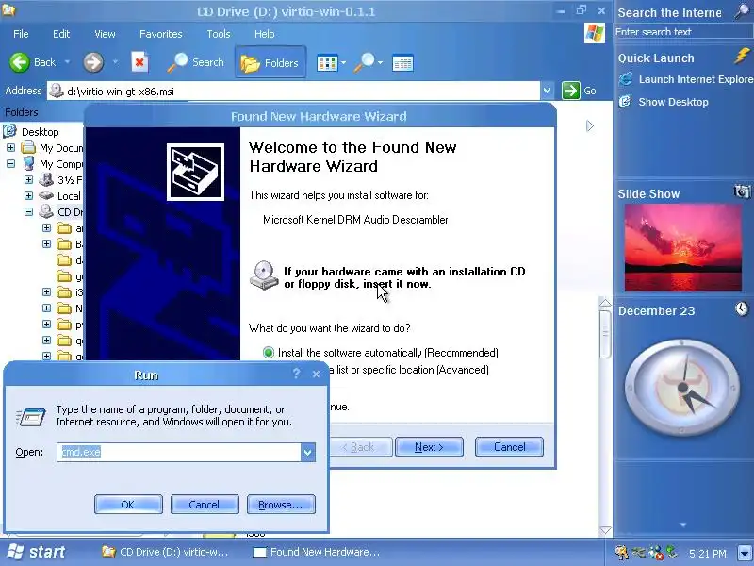This screenshot has width=754, height=566.
Task: Click the Desktop icon in Folders tree
Action: [9, 131]
